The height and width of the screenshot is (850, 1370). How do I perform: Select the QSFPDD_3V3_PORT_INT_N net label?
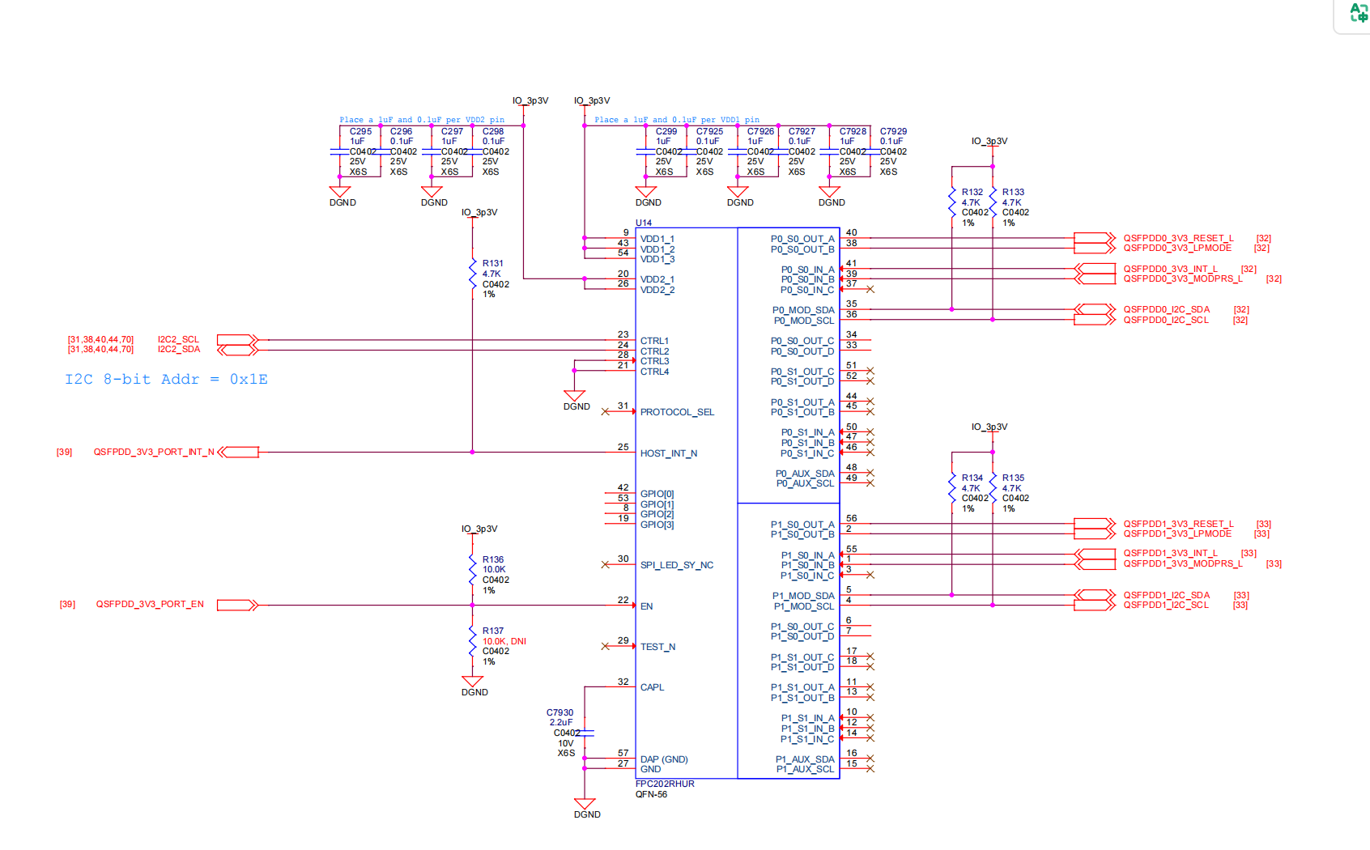[x=154, y=452]
